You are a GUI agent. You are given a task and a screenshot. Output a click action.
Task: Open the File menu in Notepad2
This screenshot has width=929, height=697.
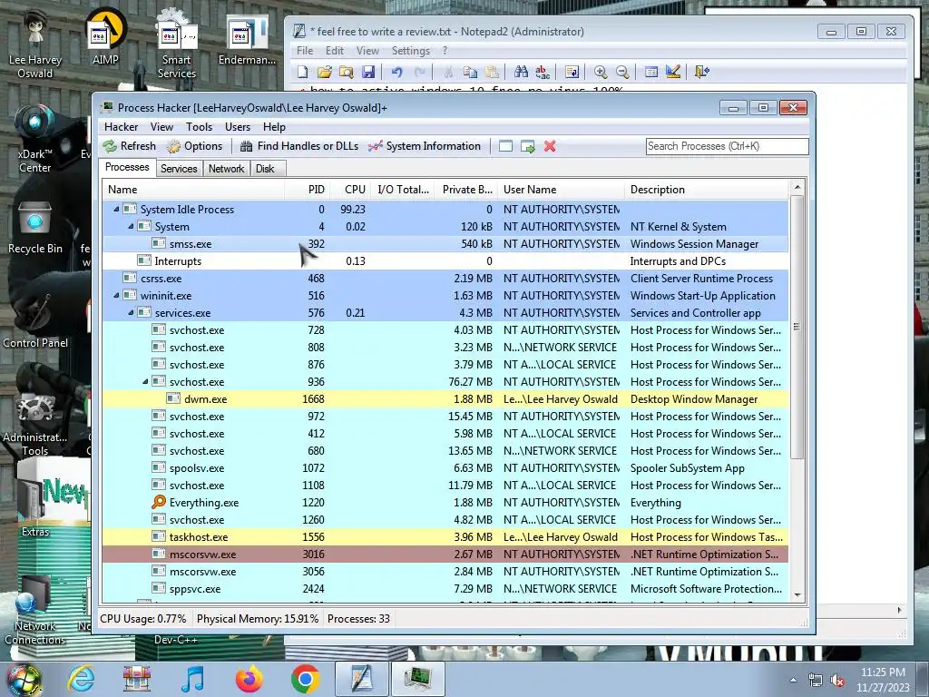pos(305,51)
